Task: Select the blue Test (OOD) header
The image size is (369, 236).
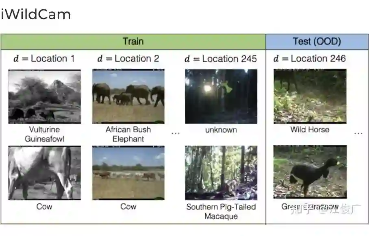Action: 317,42
